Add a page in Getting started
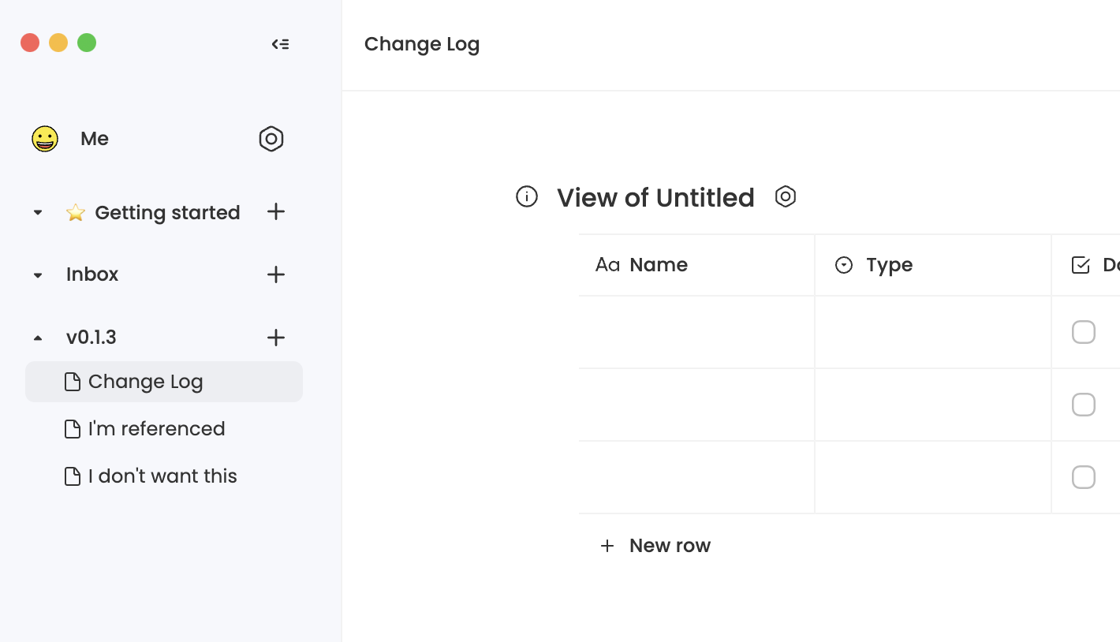1120x642 pixels. pos(276,211)
